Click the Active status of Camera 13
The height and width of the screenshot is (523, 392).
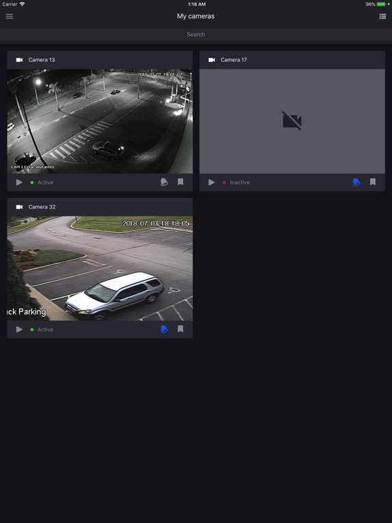(x=46, y=183)
